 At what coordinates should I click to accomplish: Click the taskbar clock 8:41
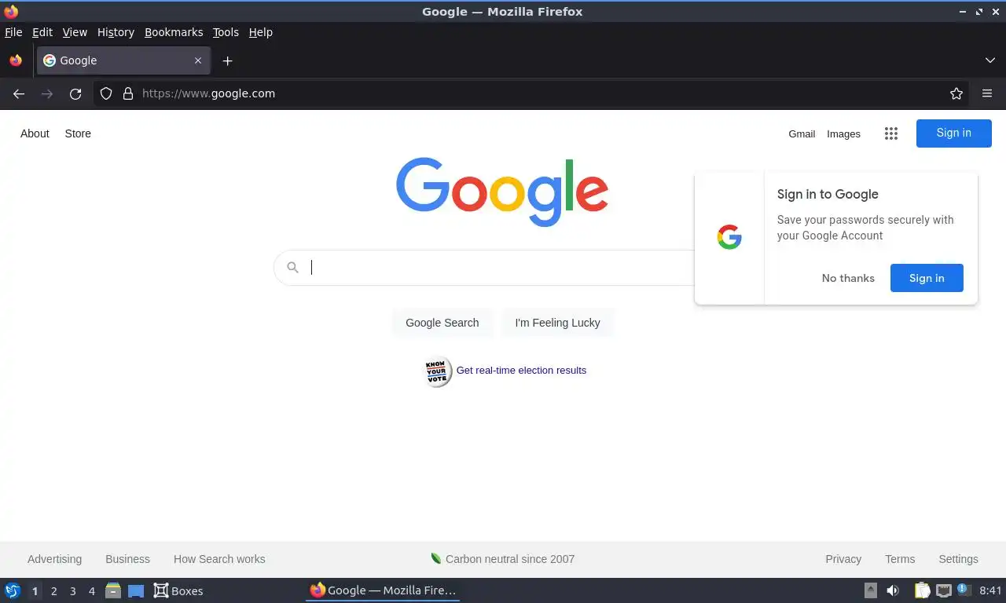pos(990,590)
